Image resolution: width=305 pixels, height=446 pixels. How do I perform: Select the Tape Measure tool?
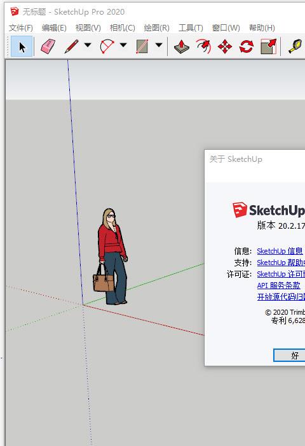click(295, 47)
